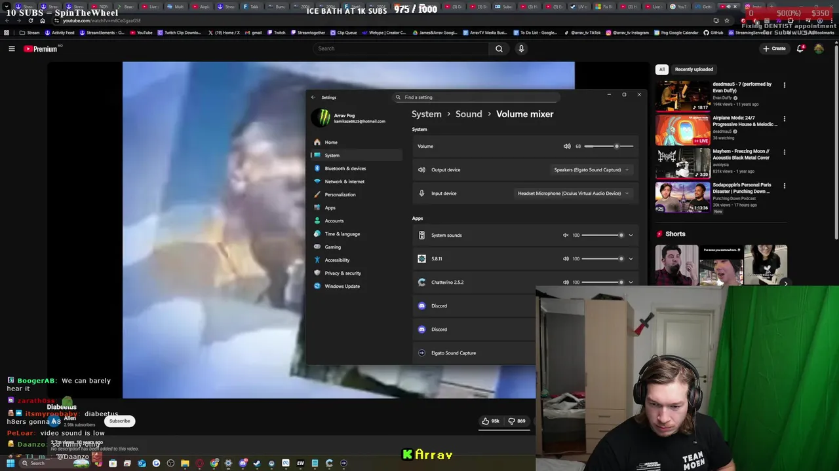839x471 pixels.
Task: Expand Chatterino 2.5.2 app options
Action: (x=631, y=283)
